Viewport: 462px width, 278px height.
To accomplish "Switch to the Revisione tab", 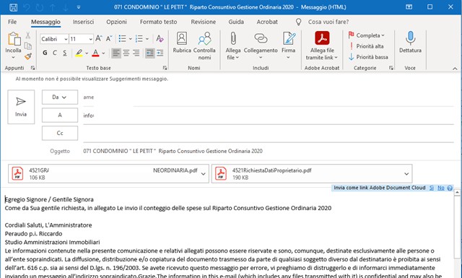I will (204, 22).
